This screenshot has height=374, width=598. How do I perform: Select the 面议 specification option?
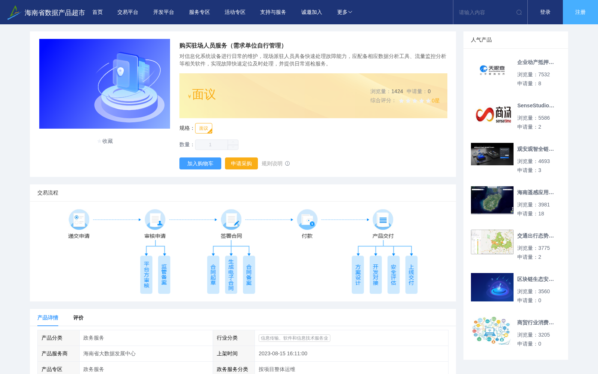(x=204, y=128)
